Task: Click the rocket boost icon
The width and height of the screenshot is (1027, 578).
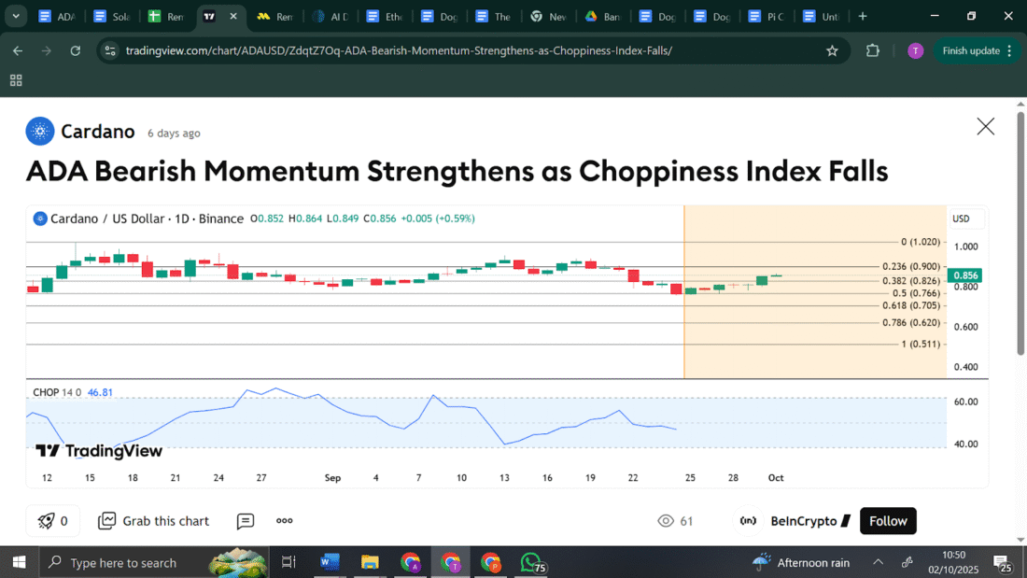Action: (47, 521)
